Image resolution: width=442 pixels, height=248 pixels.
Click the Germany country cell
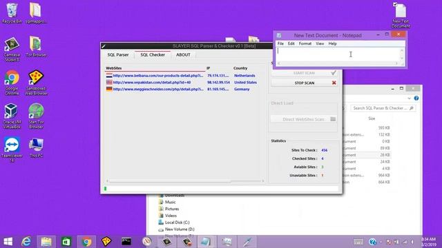[x=242, y=89]
